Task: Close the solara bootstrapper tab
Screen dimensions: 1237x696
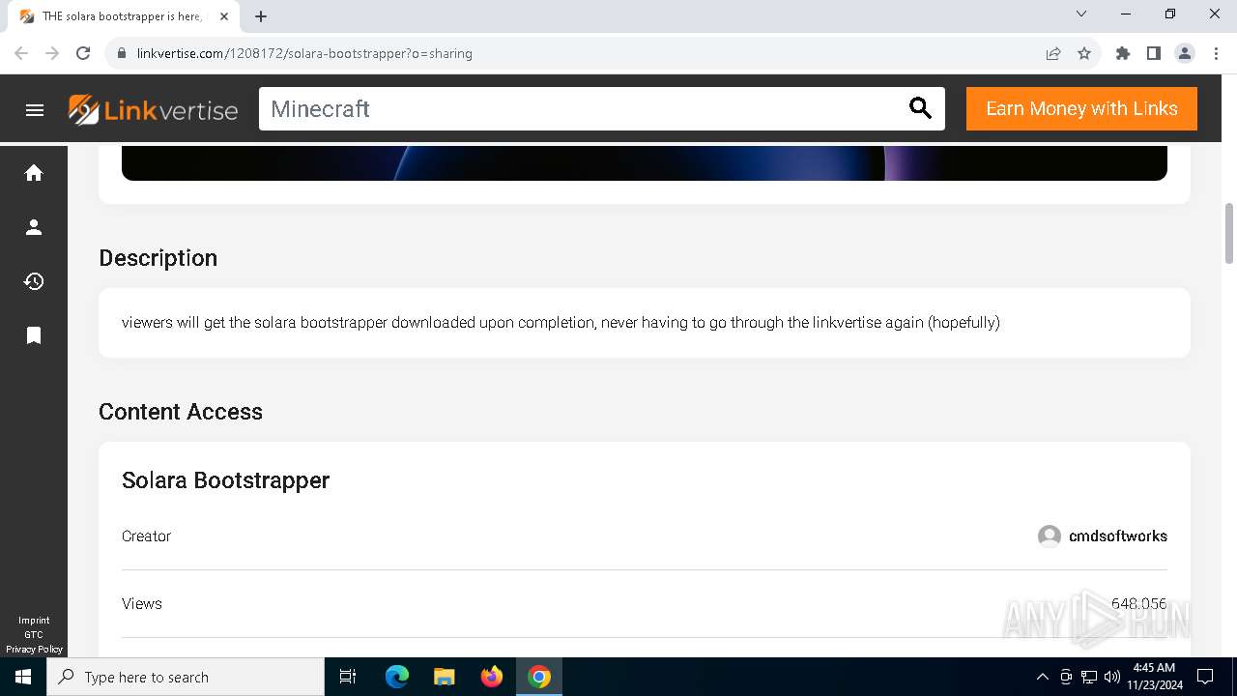Action: pos(224,16)
